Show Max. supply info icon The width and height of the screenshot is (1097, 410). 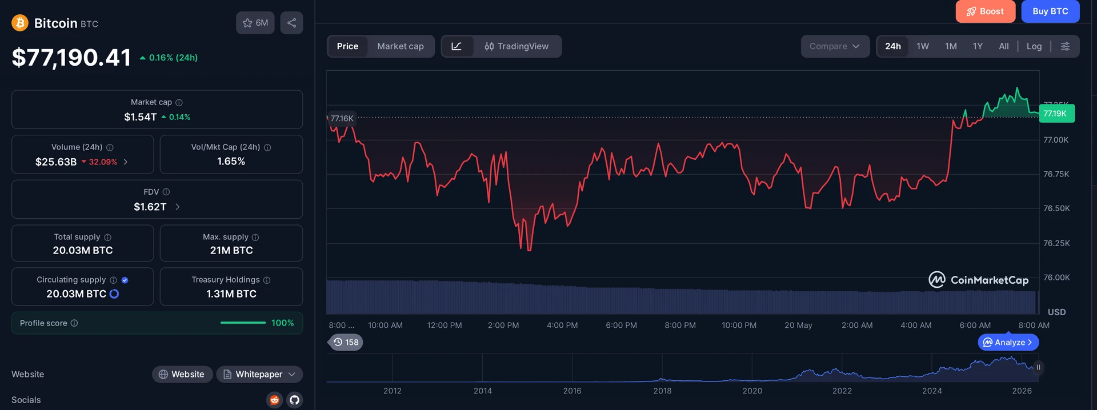[x=255, y=237]
